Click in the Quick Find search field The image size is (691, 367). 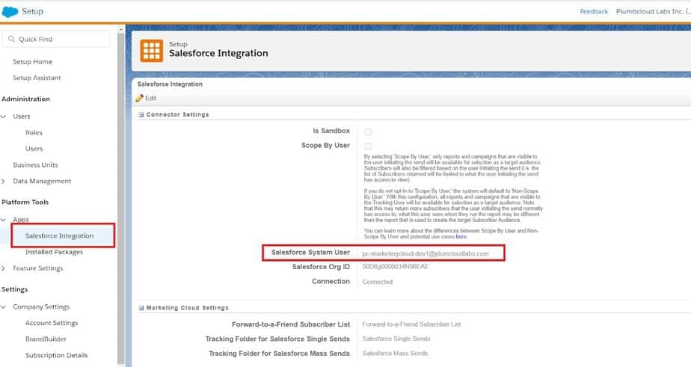(x=56, y=39)
